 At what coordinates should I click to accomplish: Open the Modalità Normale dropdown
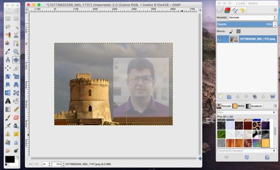[x=252, y=18]
